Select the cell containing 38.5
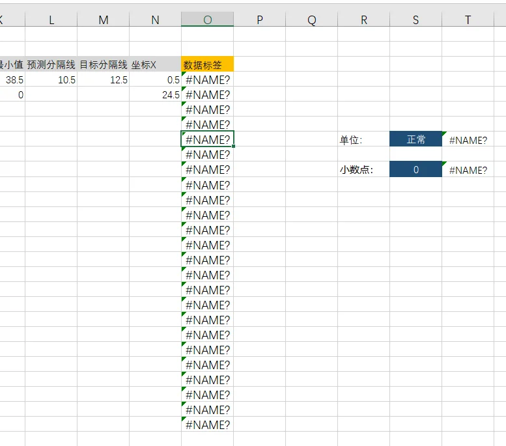This screenshot has height=446, width=506. pyautogui.click(x=12, y=79)
